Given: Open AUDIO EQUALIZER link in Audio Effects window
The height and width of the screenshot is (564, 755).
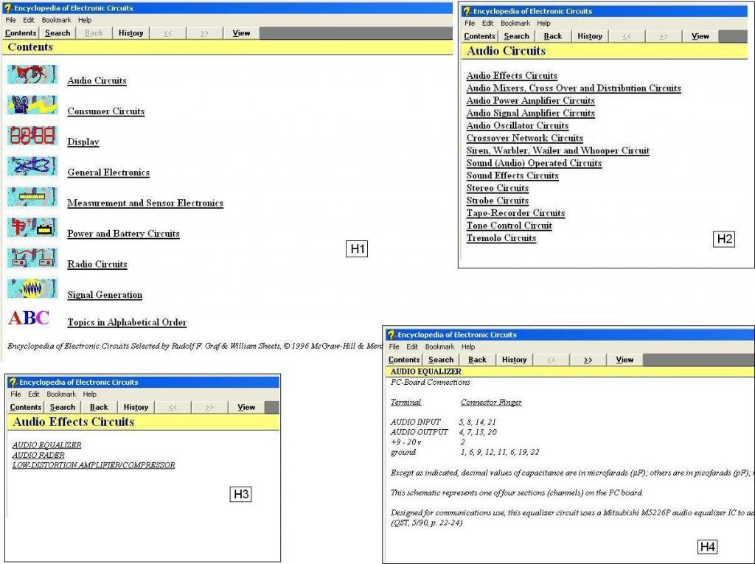Looking at the screenshot, I should (46, 445).
